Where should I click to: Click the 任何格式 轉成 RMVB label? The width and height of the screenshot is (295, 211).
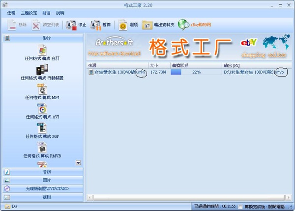pyautogui.click(x=42, y=156)
